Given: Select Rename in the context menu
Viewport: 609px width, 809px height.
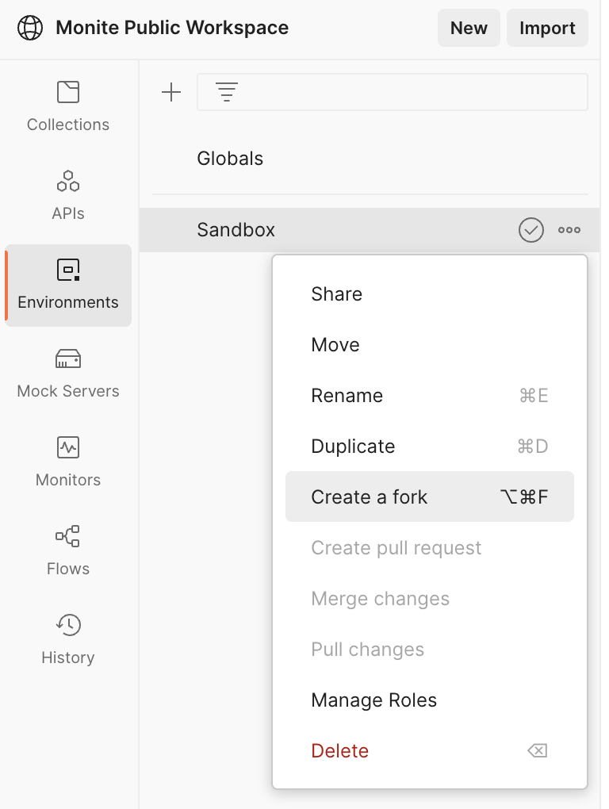Looking at the screenshot, I should pos(347,396).
